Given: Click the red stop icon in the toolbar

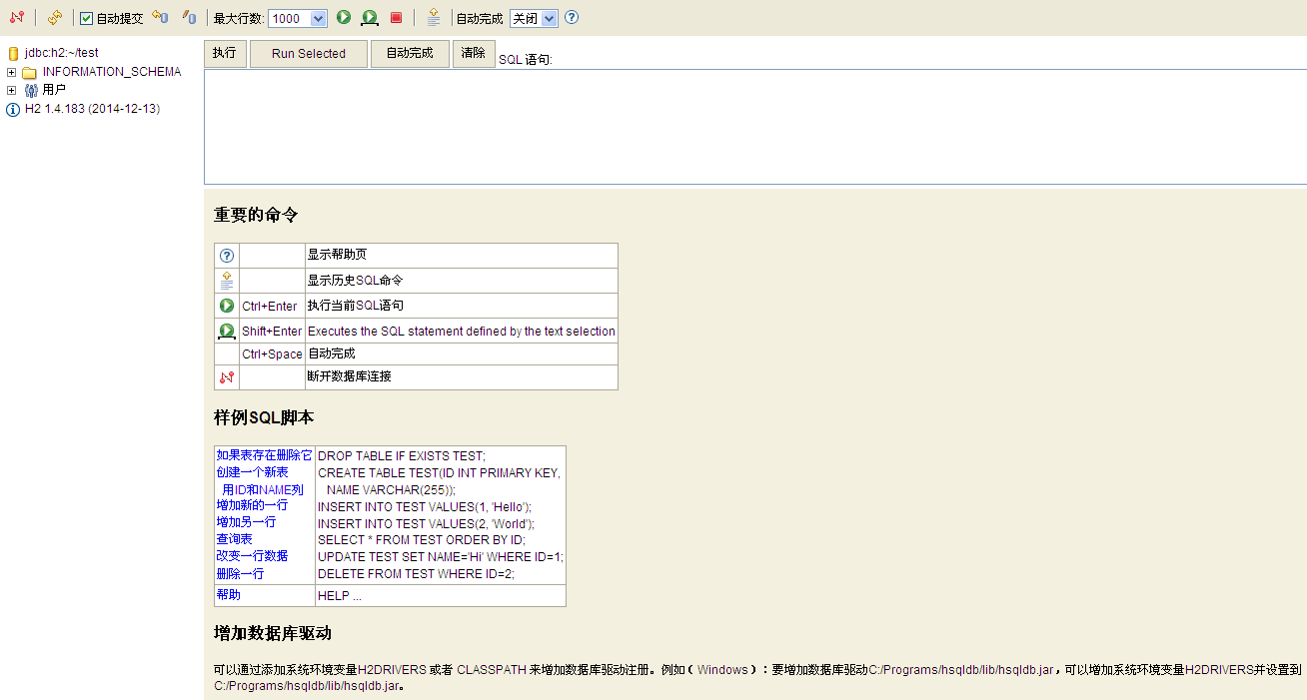Looking at the screenshot, I should click(396, 18).
